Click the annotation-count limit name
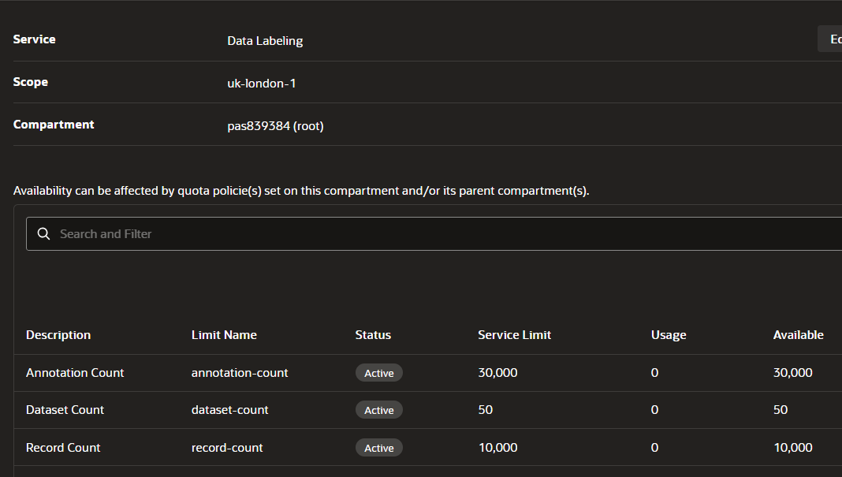This screenshot has width=842, height=477. [240, 373]
